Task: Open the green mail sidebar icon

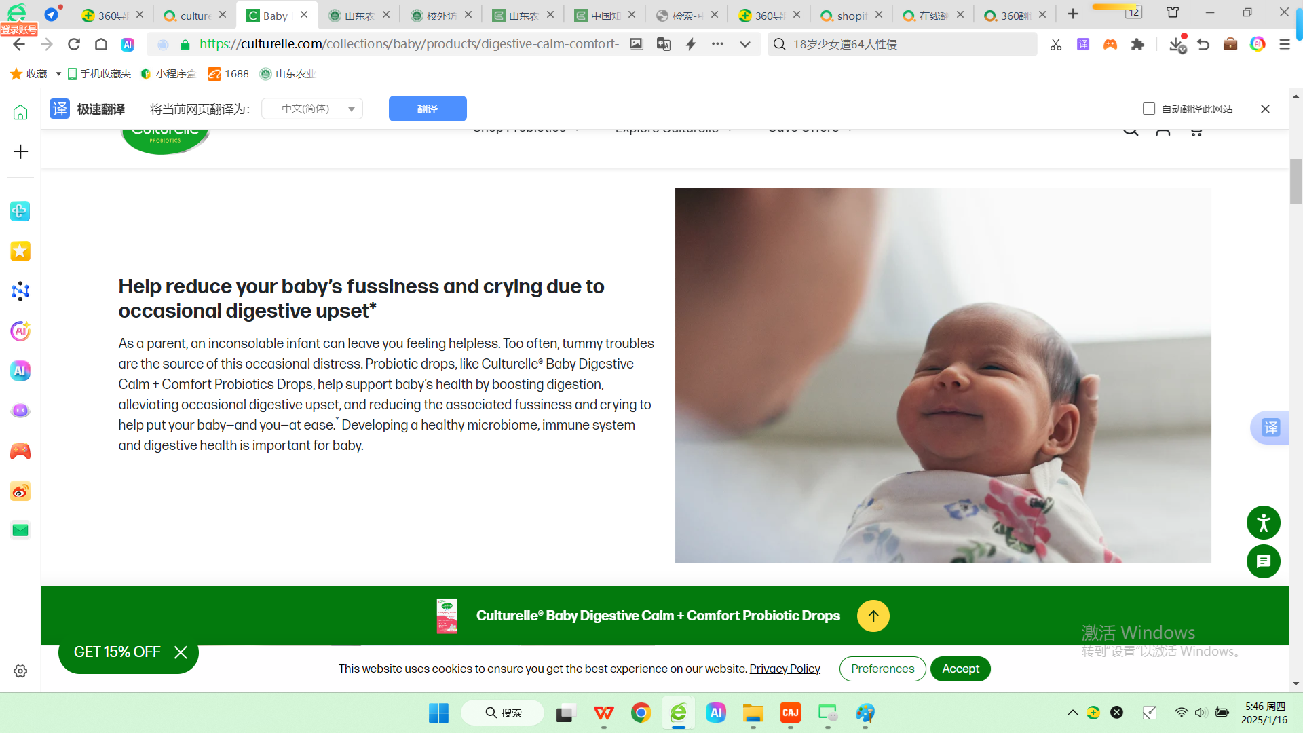Action: 20,530
